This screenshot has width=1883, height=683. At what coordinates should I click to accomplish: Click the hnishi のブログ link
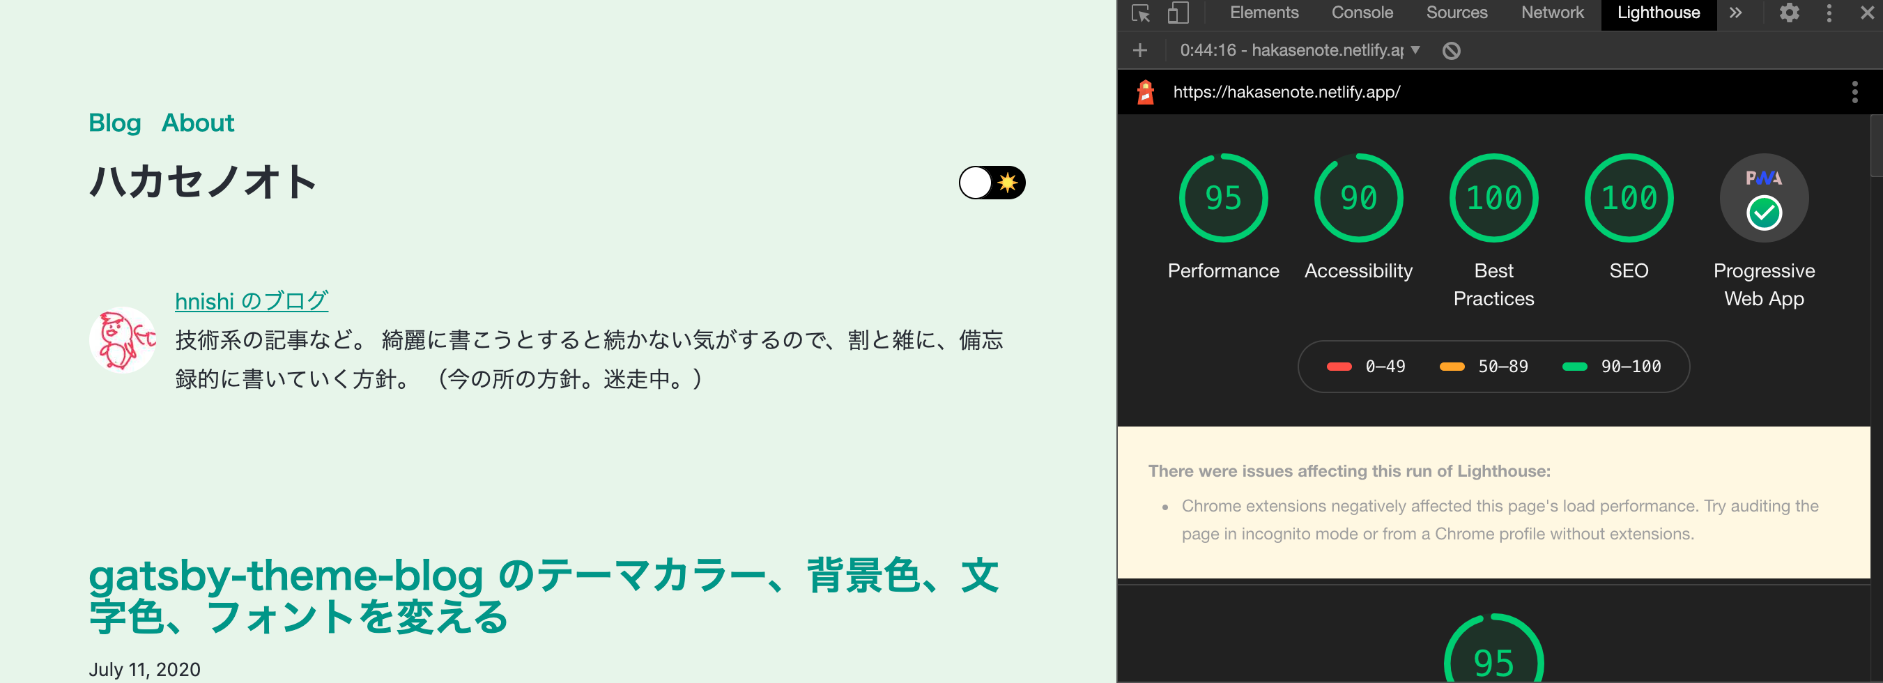pos(252,301)
